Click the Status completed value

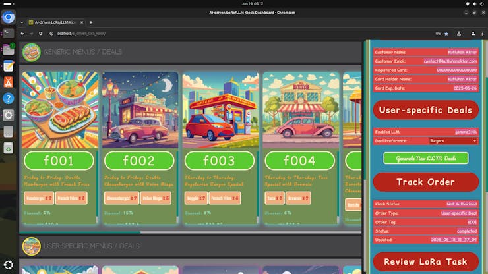point(467,231)
